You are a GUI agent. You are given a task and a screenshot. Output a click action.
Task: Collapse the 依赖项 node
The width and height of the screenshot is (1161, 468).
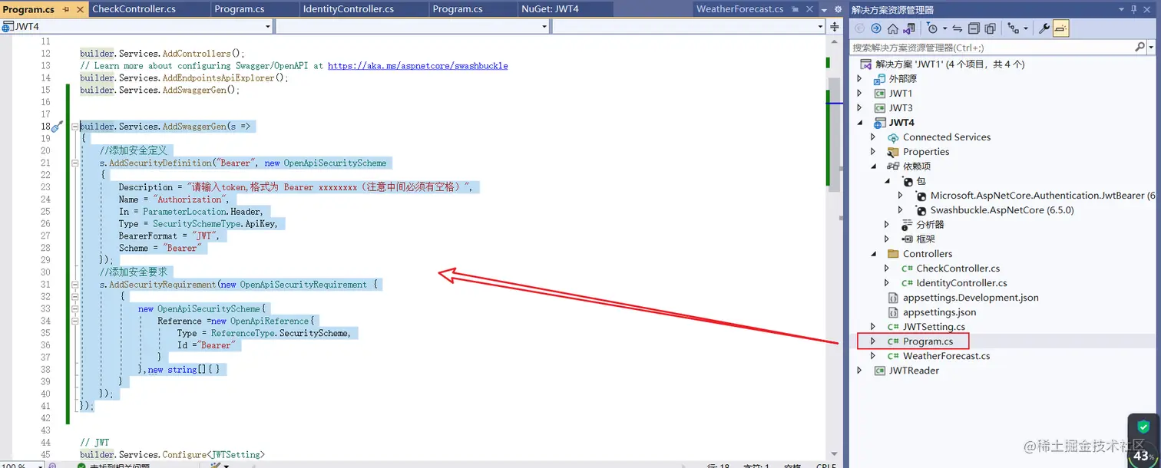[873, 166]
